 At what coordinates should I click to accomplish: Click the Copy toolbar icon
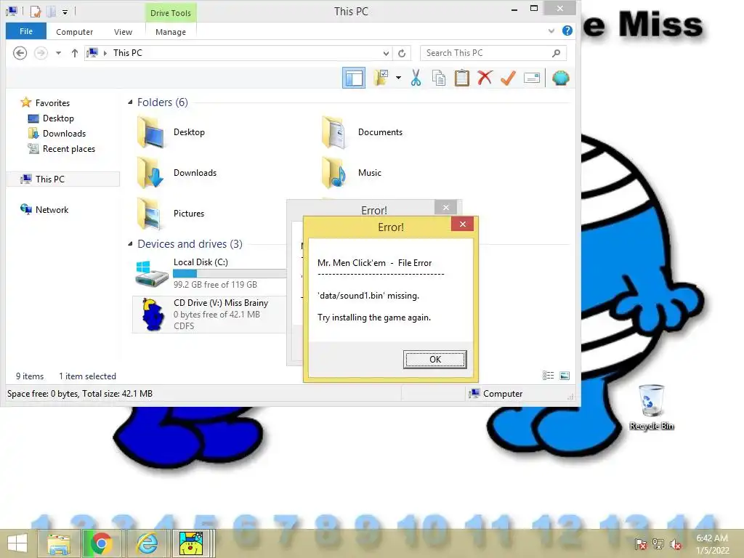pos(438,78)
